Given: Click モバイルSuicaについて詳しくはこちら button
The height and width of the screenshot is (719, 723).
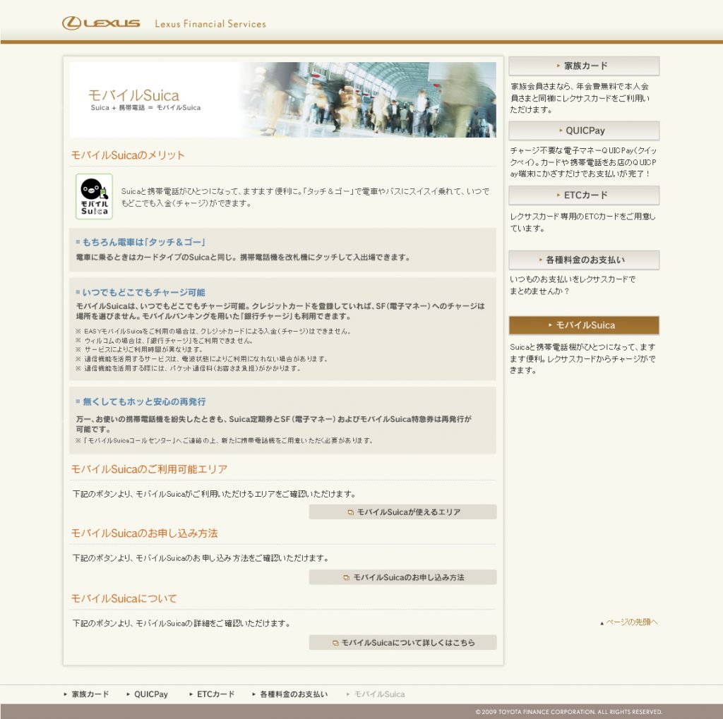Looking at the screenshot, I should click(x=402, y=643).
